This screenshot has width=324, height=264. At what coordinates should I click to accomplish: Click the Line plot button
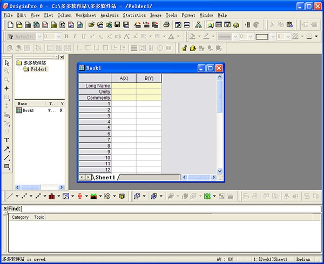pos(10,196)
